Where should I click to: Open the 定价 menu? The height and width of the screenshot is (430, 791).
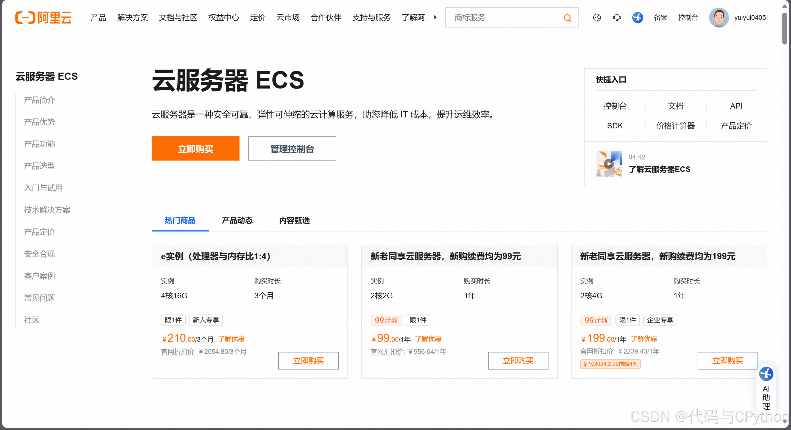258,18
